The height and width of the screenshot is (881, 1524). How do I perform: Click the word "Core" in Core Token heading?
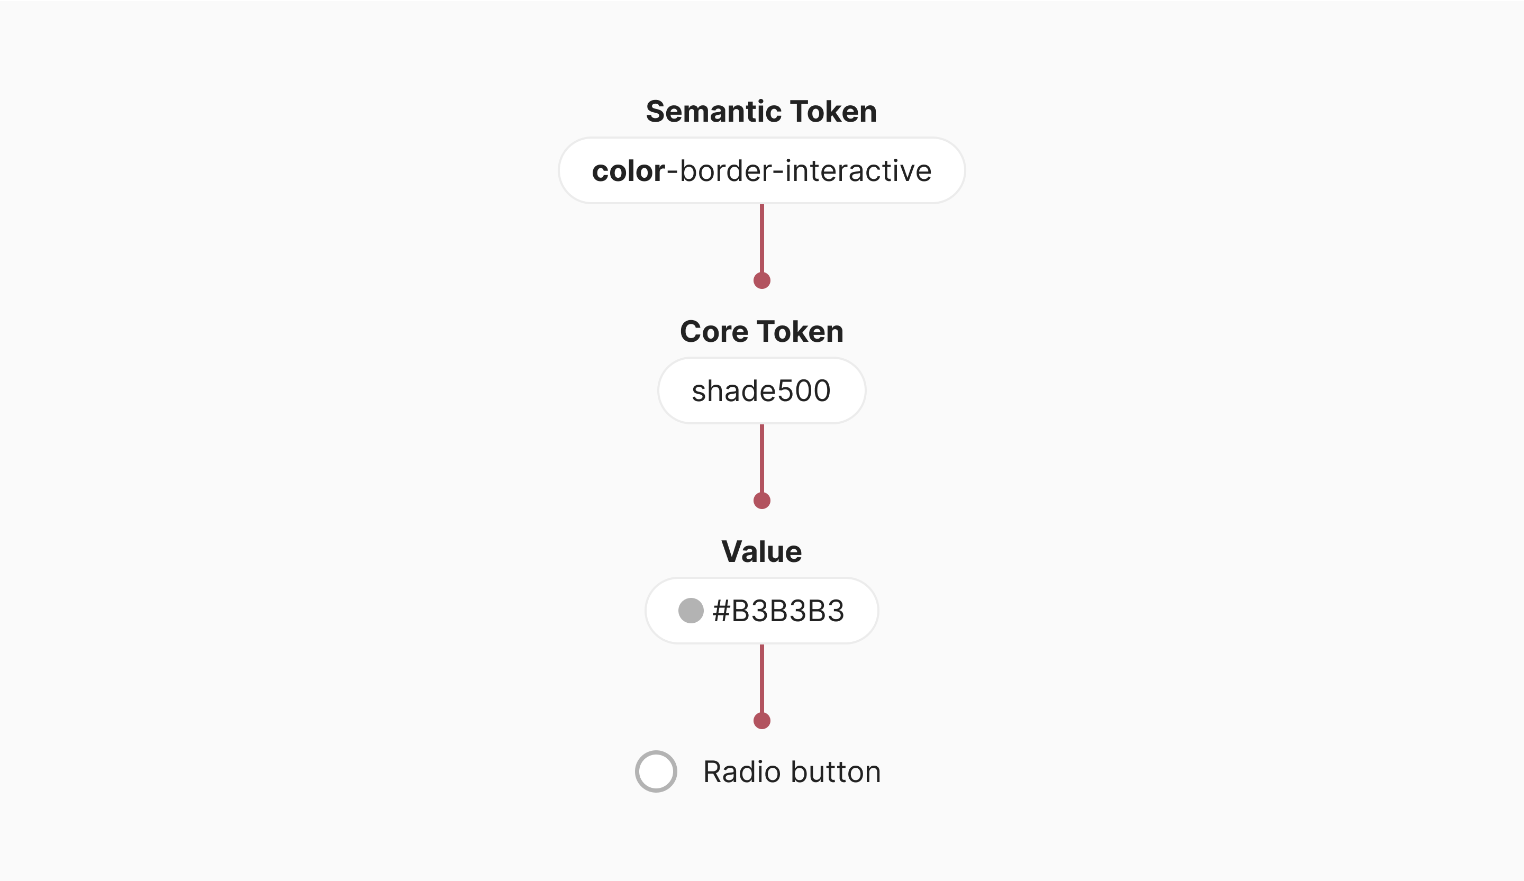click(x=714, y=331)
